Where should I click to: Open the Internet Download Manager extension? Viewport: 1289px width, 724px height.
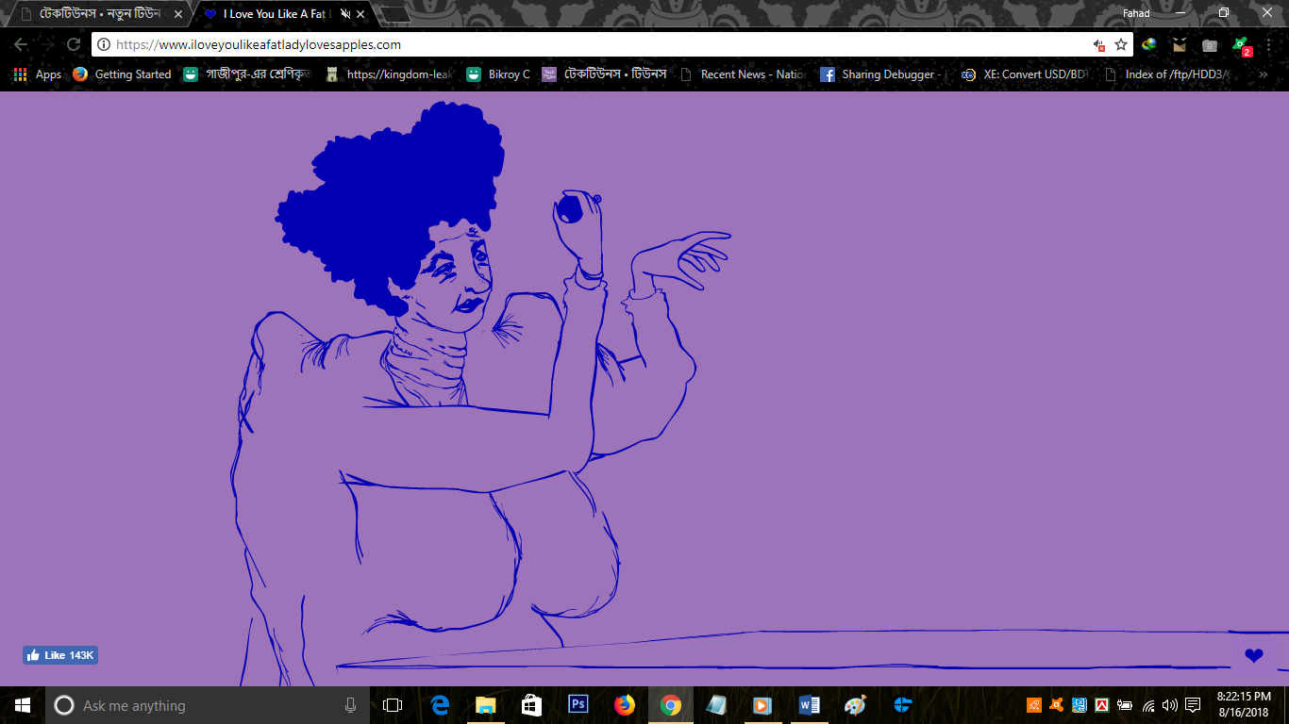pyautogui.click(x=1149, y=44)
